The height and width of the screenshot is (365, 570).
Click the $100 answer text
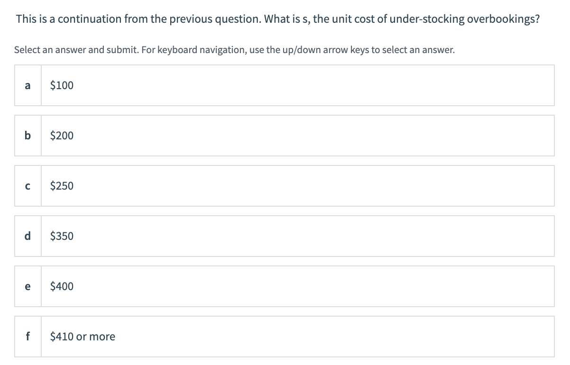click(62, 85)
